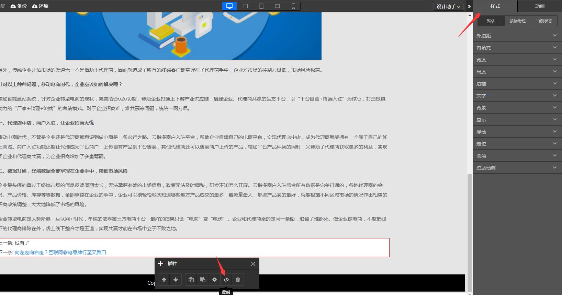Click the trash delete icon in plugin toolbar
Image resolution: width=562 pixels, height=295 pixels.
(238, 280)
